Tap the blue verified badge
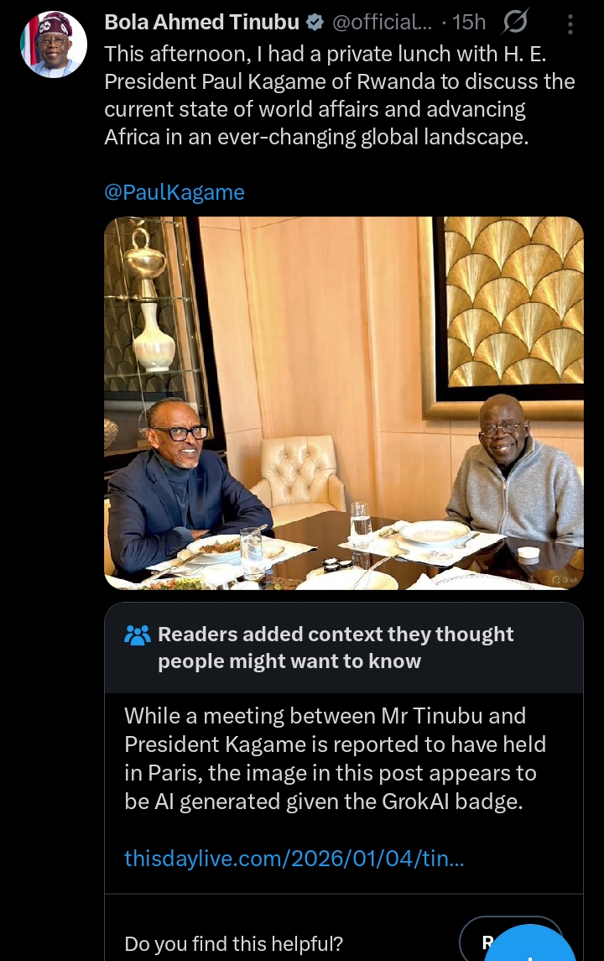 pos(315,23)
